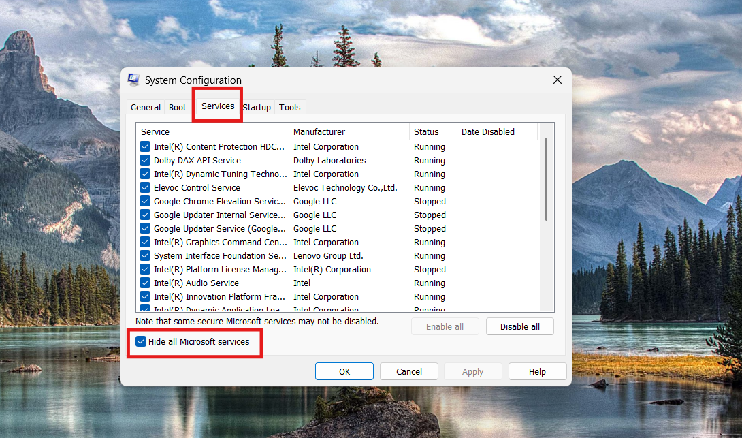Untick the Google Updater Internal Service checkbox

pos(144,215)
